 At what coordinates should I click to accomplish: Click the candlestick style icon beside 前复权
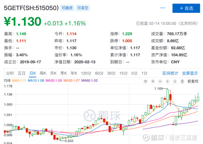(182, 81)
